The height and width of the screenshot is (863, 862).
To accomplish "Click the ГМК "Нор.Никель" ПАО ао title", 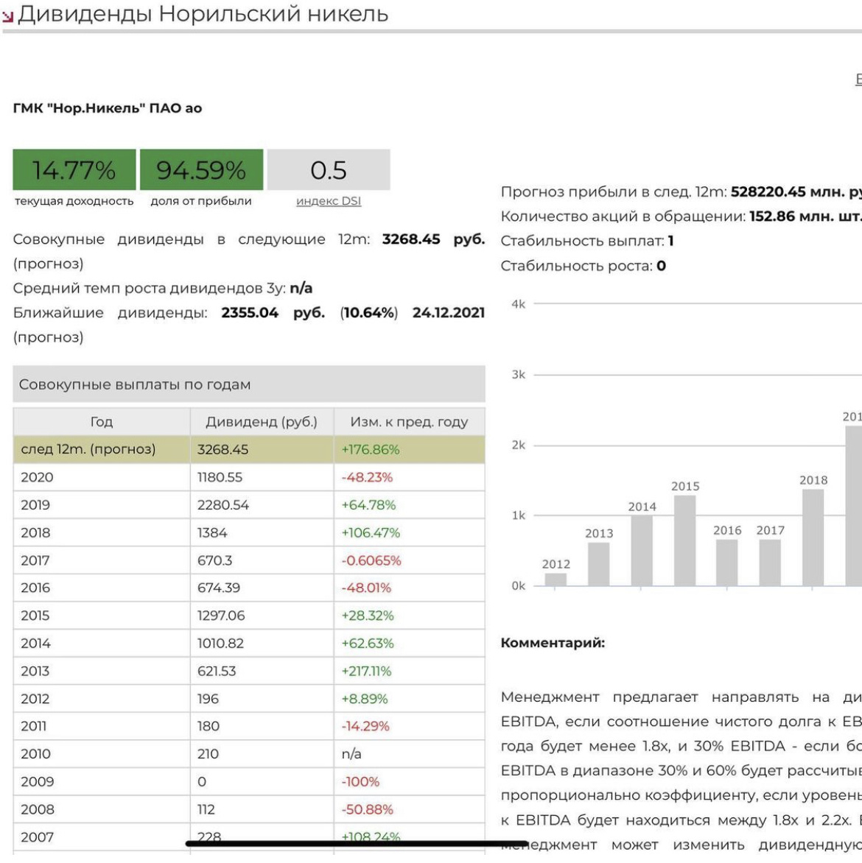I will pos(108,108).
